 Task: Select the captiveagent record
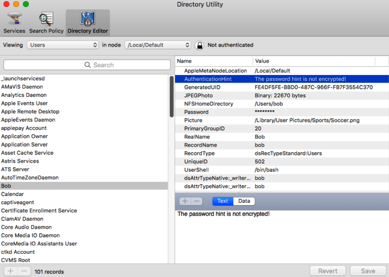click(x=84, y=202)
